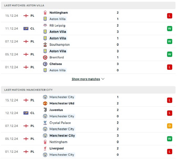Click the RB Leipzig team logo
This screenshot has width=177, height=160.
(x=45, y=25)
